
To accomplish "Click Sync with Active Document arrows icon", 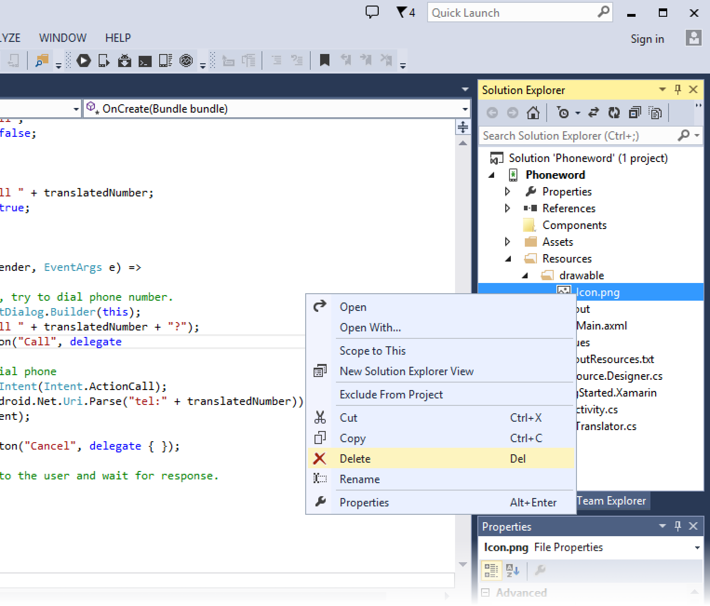I will click(593, 113).
